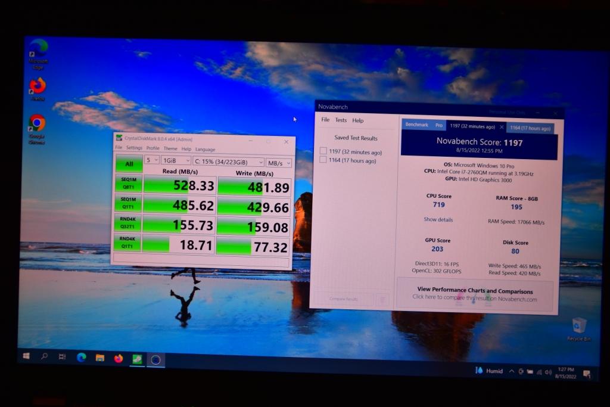Image resolution: width=610 pixels, height=407 pixels.
Task: Open the drive dropdown showing C: 15%
Action: [229, 162]
